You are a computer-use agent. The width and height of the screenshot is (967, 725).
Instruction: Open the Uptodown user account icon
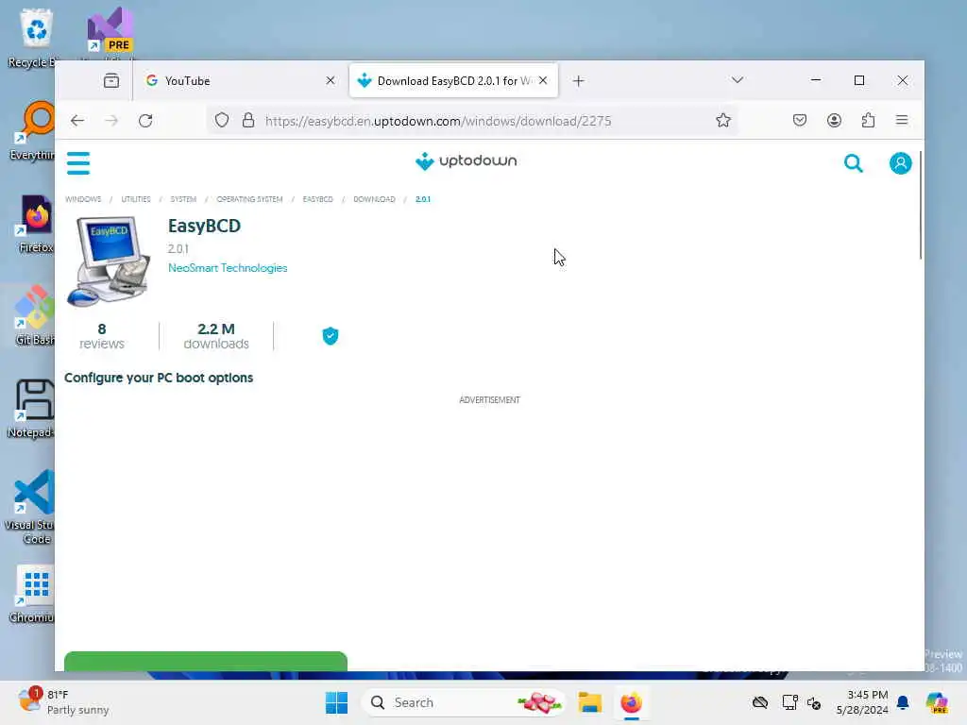tap(900, 163)
